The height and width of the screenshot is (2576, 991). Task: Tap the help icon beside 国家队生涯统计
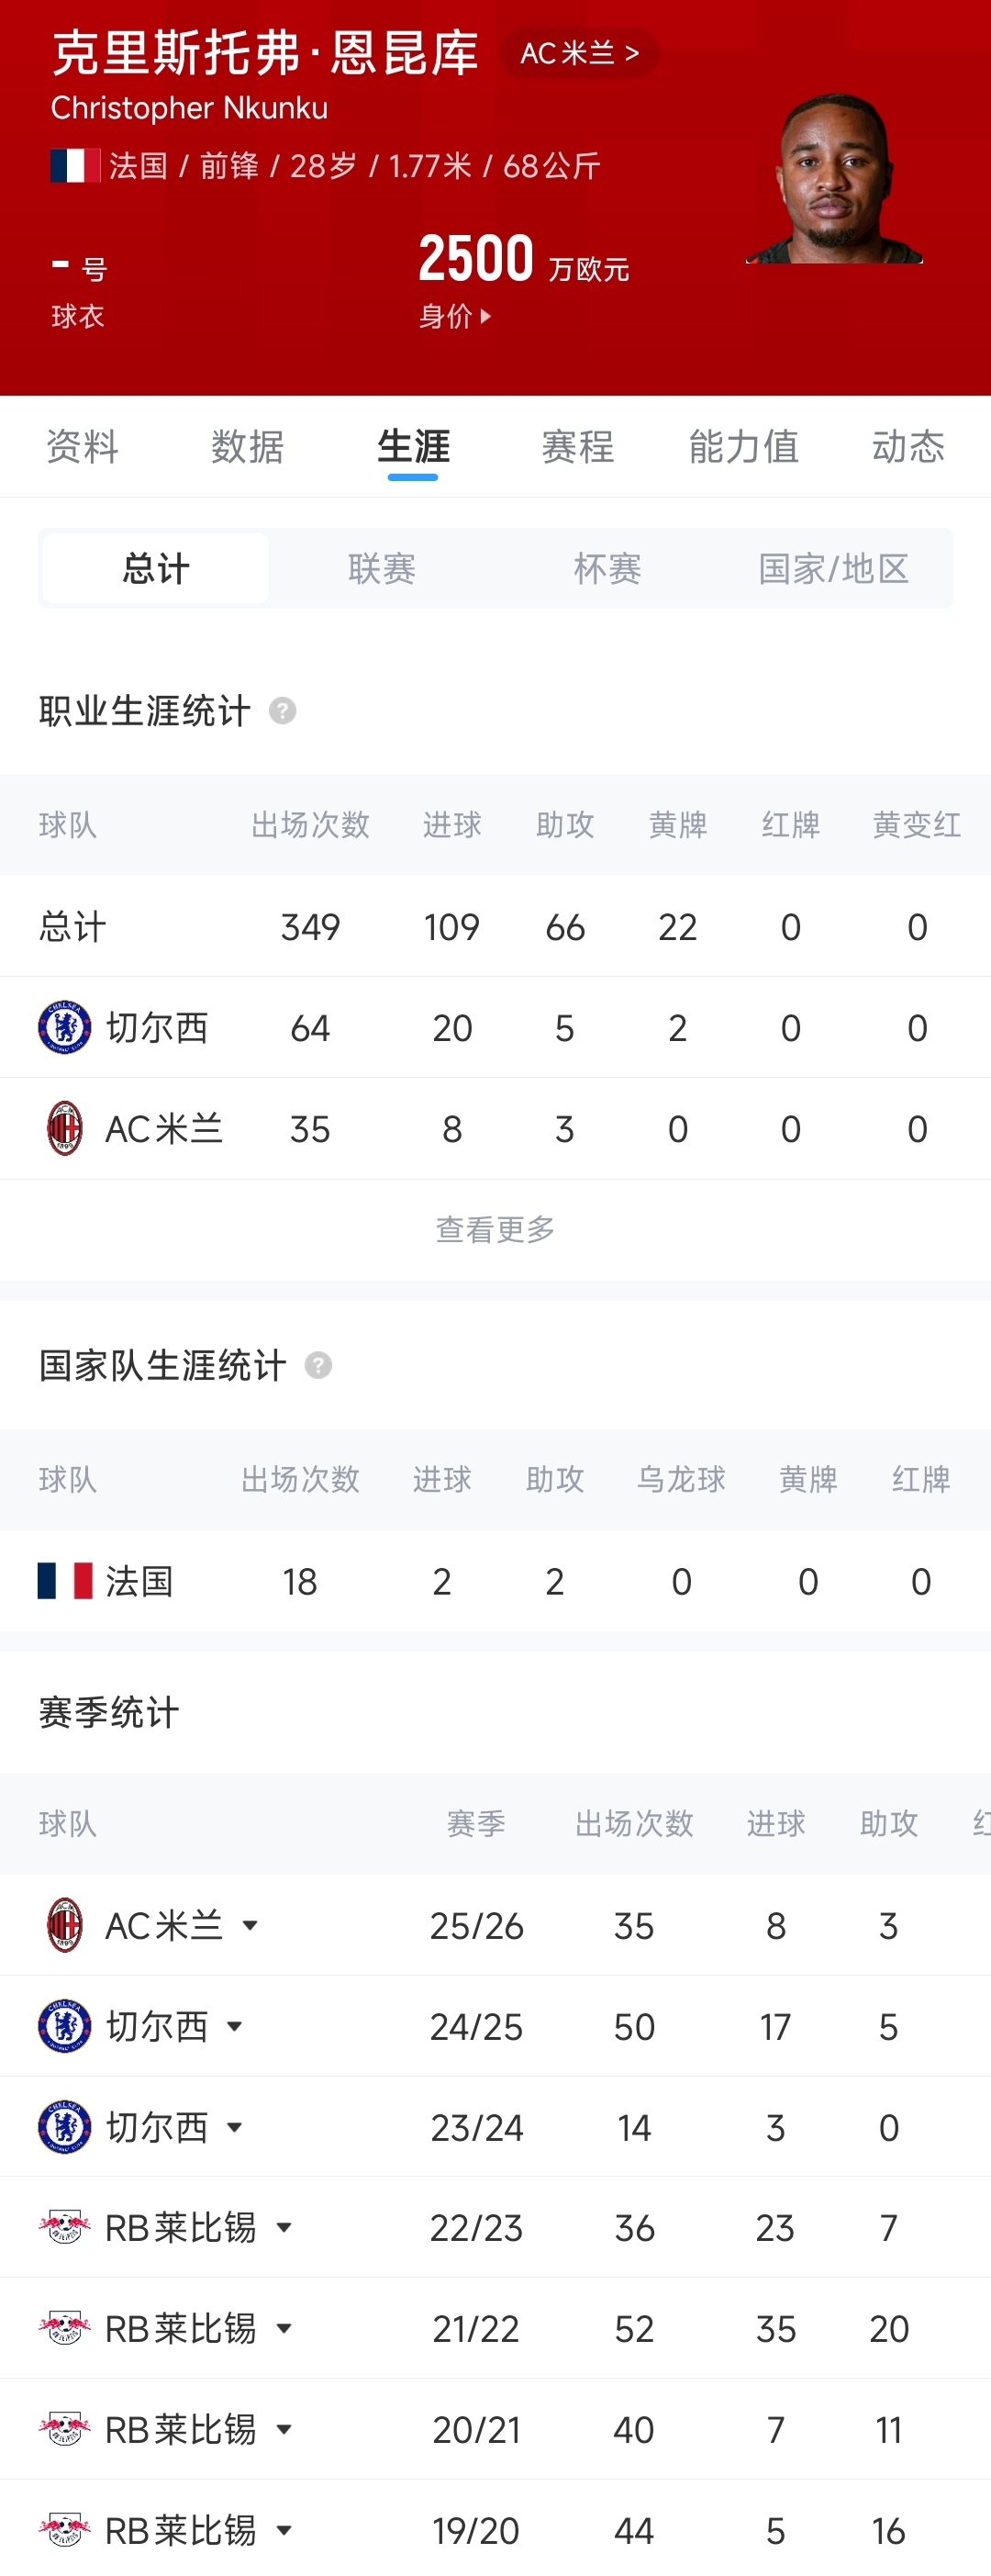[318, 1365]
